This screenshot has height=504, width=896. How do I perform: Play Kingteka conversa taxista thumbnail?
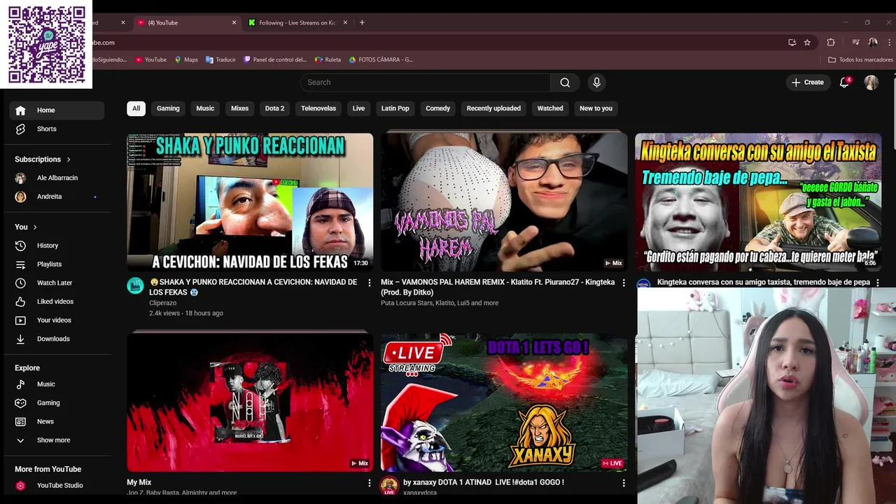pyautogui.click(x=758, y=202)
